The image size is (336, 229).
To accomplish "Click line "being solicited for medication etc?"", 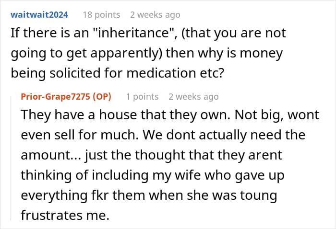I will (118, 73).
